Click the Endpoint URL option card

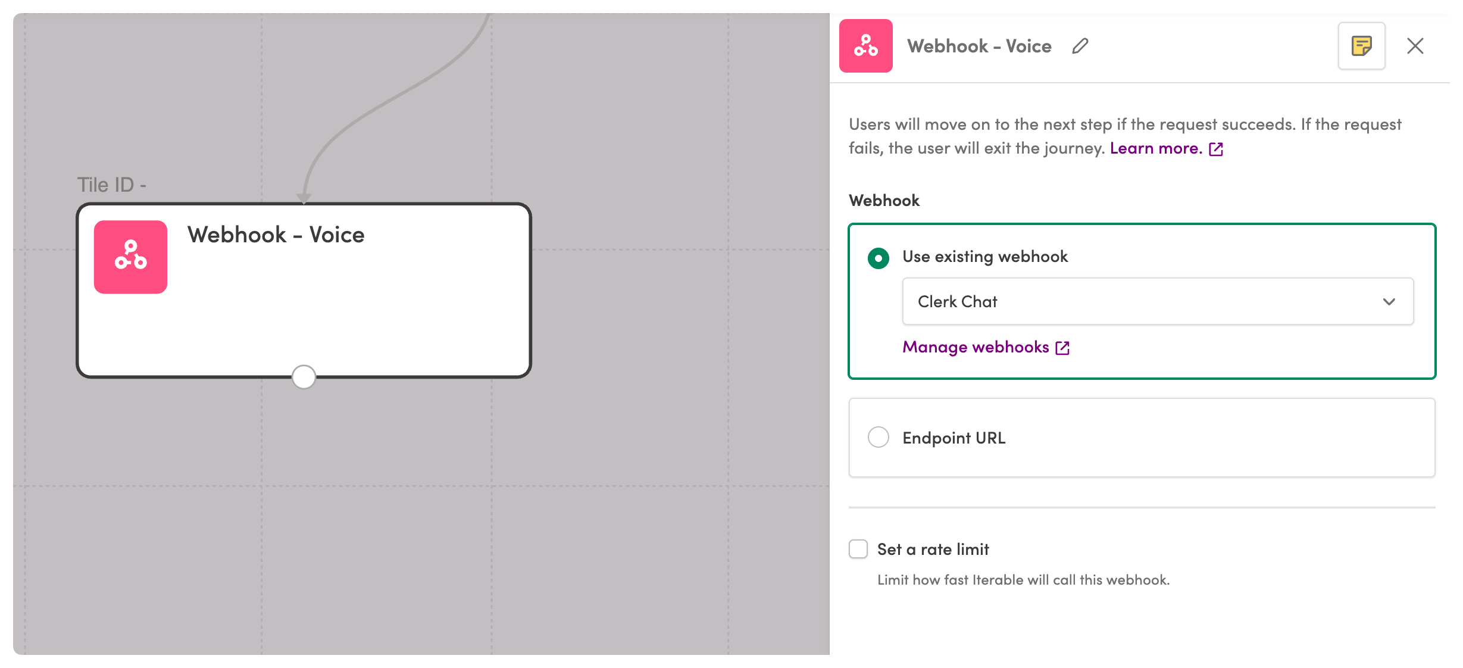[1142, 438]
